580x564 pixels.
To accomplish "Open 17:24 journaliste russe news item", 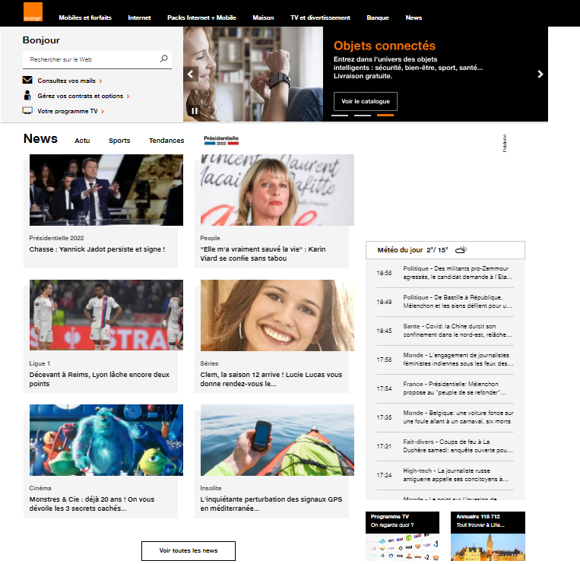I will coord(445,475).
